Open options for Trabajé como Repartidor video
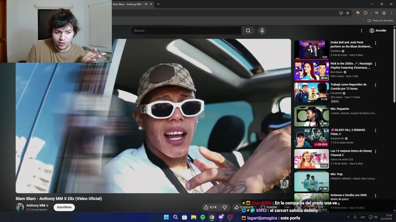Screen dimensions: 396x222 [x=376, y=85]
